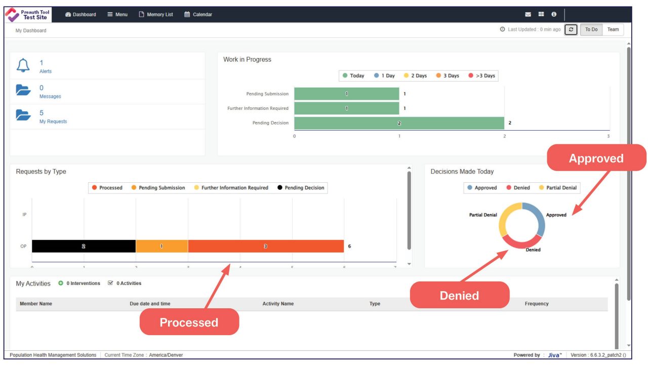This screenshot has height=367, width=648.
Task: Click the green plus Interventions icon
Action: (61, 283)
